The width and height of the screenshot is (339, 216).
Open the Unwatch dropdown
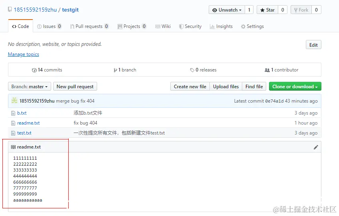point(227,10)
